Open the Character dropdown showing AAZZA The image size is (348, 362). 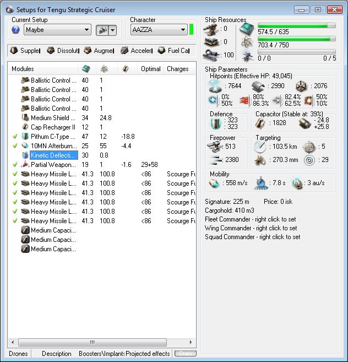(159, 30)
